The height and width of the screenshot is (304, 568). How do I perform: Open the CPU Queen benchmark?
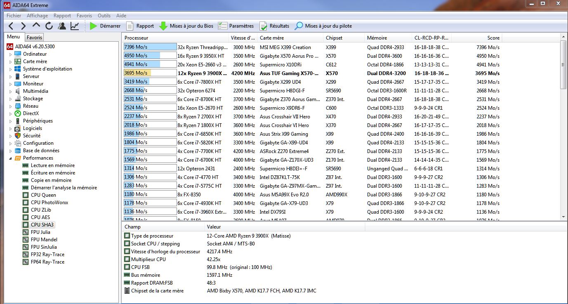pyautogui.click(x=43, y=195)
